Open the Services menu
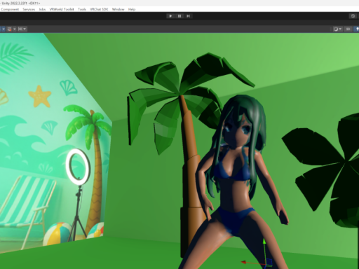 tap(29, 9)
